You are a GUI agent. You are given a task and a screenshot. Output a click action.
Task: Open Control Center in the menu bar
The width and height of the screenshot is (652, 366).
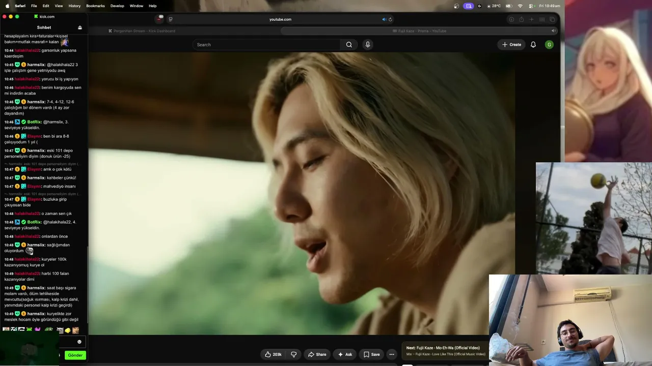[x=532, y=6]
